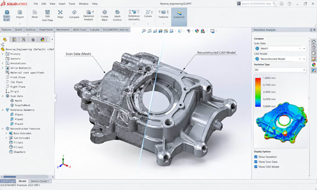The height and width of the screenshot is (190, 317).
Task: Open the Deviation Type dropdown
Action: click(280, 70)
